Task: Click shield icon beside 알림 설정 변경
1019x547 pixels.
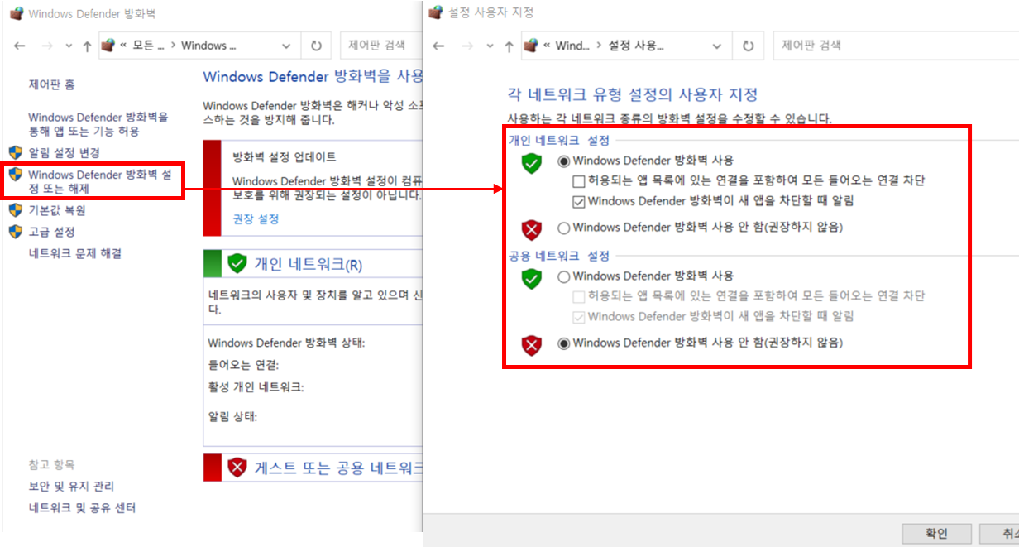Action: coord(15,152)
